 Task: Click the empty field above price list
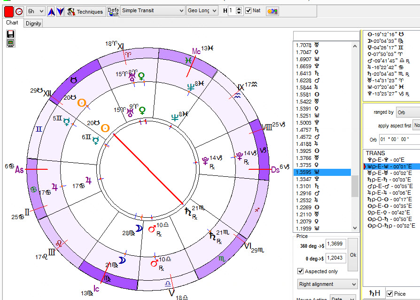pos(326,36)
